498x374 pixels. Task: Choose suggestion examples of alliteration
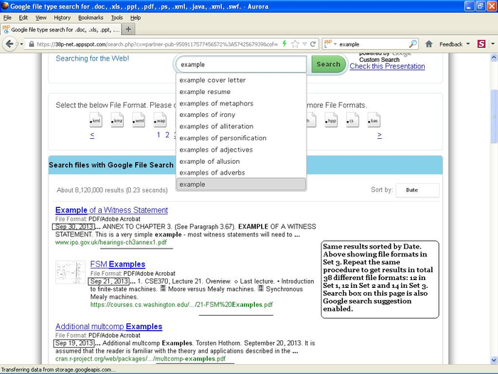241,126
